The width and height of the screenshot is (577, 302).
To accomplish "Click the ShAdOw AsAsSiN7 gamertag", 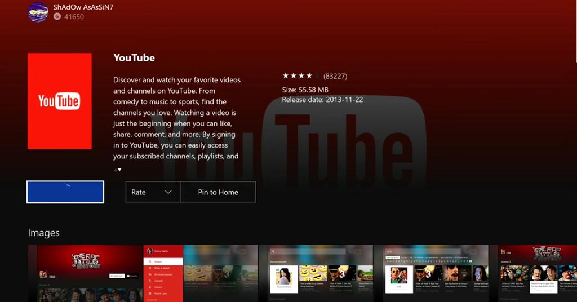I will 83,7.
